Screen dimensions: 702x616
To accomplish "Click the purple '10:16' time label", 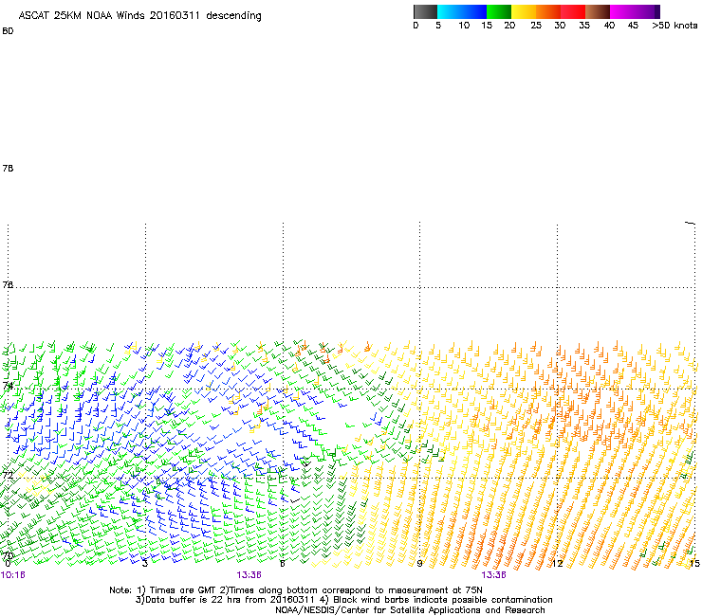I will click(13, 575).
